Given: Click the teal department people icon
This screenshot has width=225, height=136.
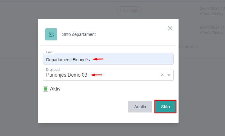Looking at the screenshot, I should pos(51,34).
